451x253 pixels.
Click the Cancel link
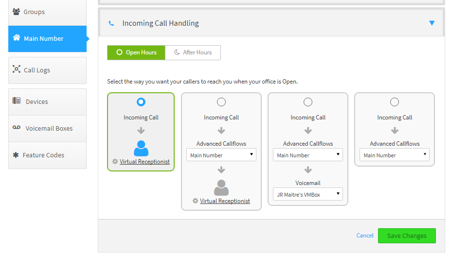click(x=365, y=236)
